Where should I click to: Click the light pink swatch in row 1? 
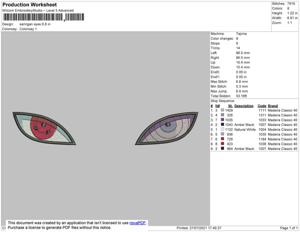pos(222,110)
